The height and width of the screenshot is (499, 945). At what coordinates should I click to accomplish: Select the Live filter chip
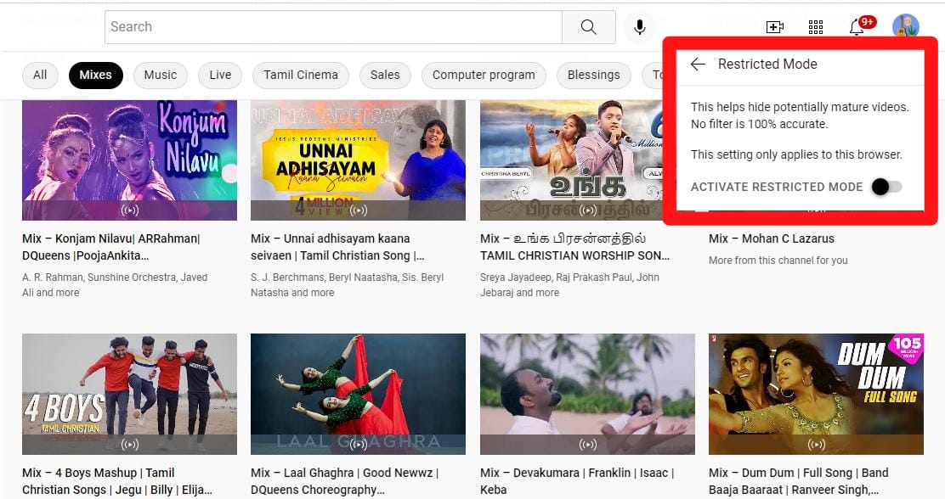[220, 76]
